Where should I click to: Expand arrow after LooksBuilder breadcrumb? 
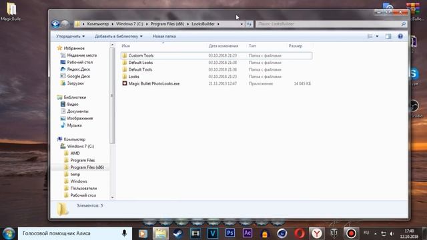click(x=218, y=24)
